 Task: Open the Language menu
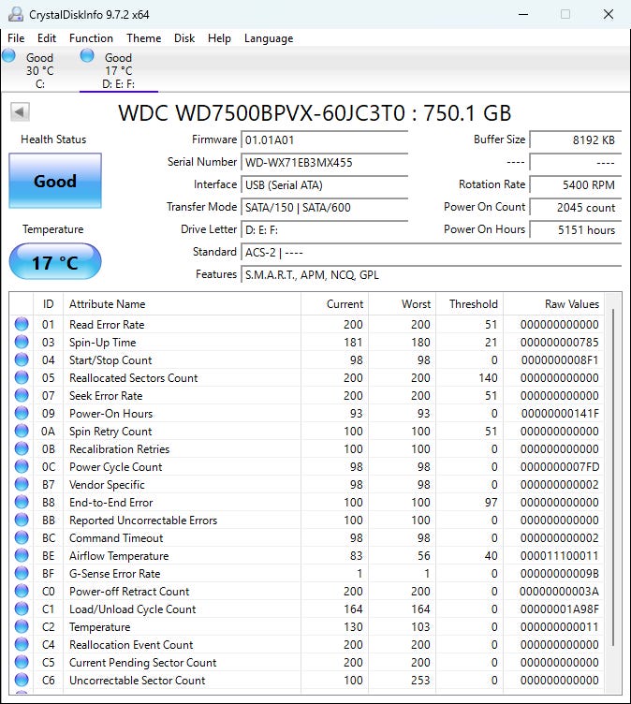(269, 38)
